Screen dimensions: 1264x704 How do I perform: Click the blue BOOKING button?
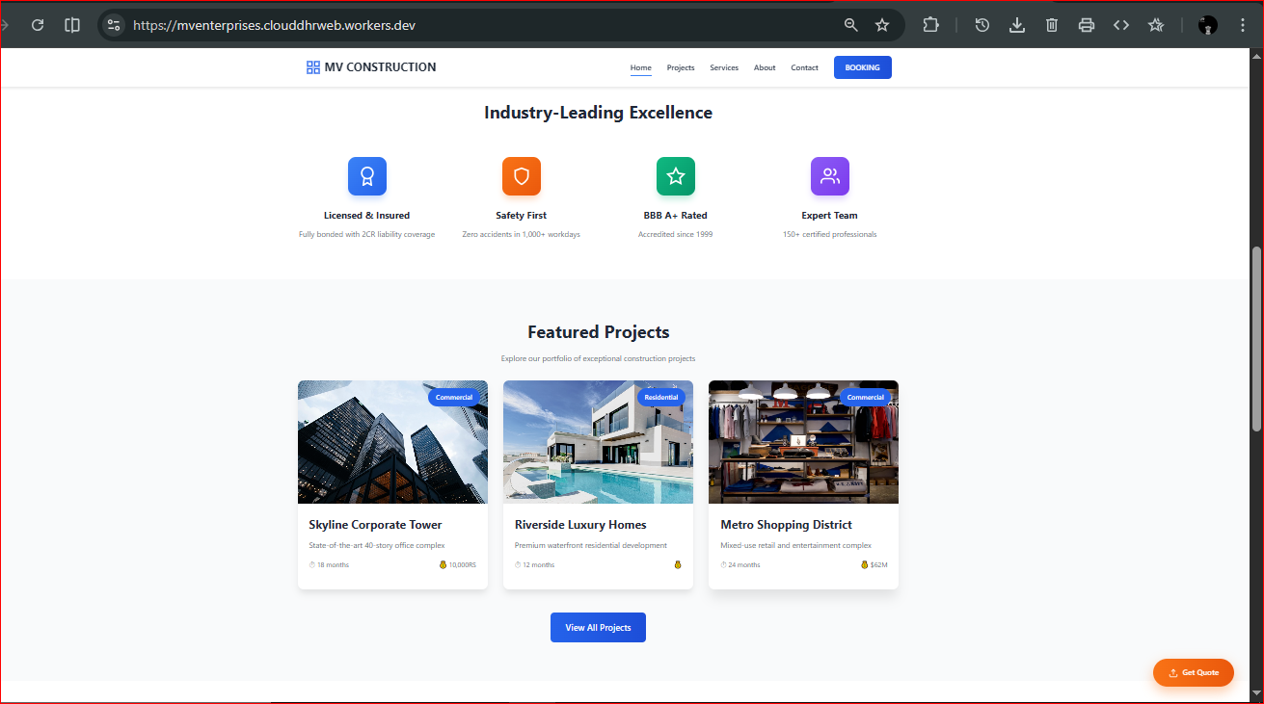coord(862,67)
